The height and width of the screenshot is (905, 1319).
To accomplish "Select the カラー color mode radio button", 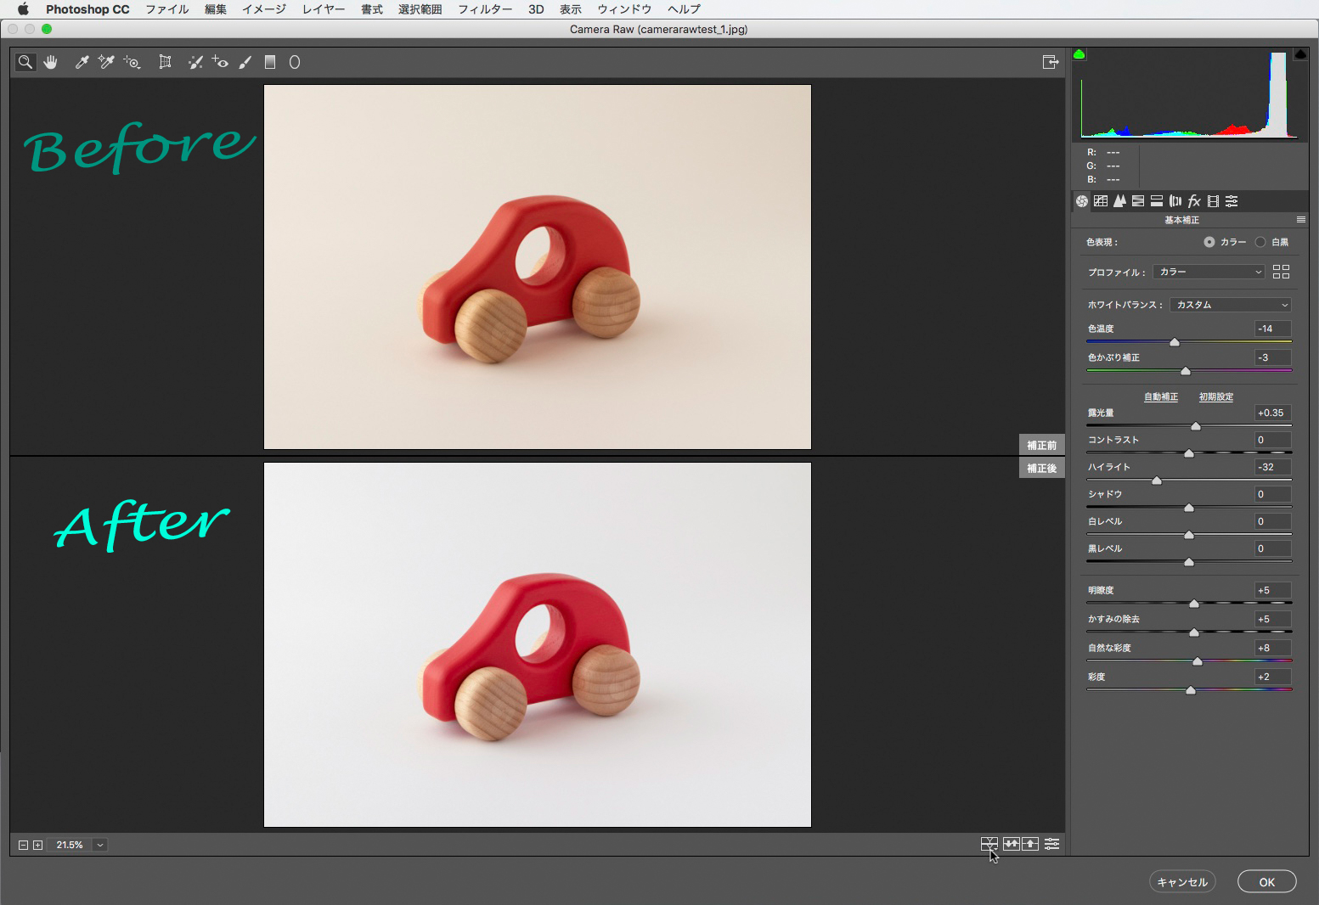I will [x=1209, y=242].
